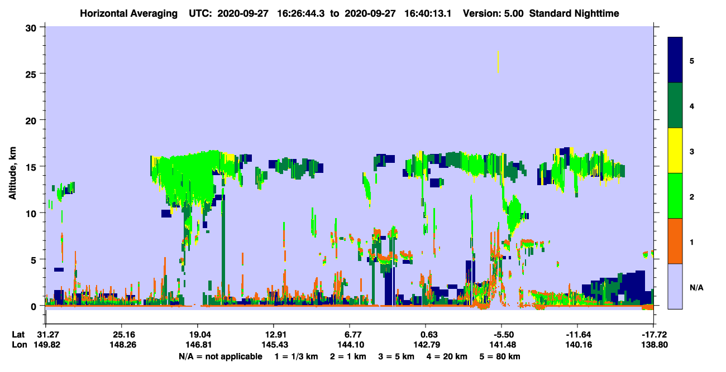Click the 'Standard Nighttime' title text
The image size is (726, 372).
click(x=574, y=13)
